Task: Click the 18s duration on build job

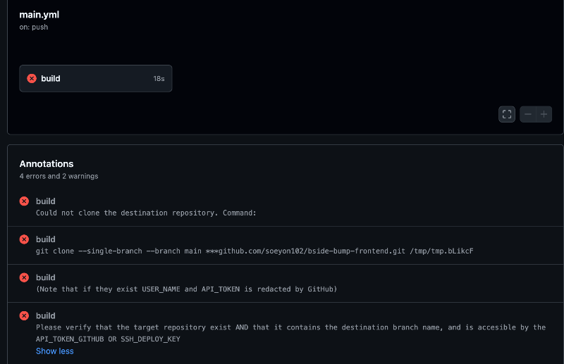Action: pyautogui.click(x=159, y=79)
